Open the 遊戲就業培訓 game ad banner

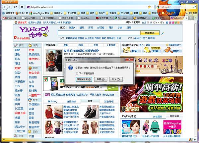click(x=152, y=94)
